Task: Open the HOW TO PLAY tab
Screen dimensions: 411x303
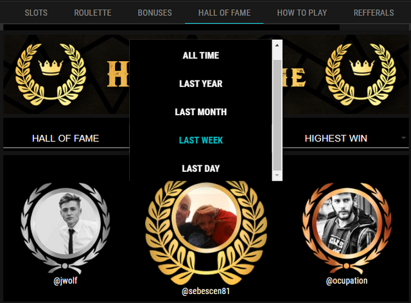Action: pos(302,13)
